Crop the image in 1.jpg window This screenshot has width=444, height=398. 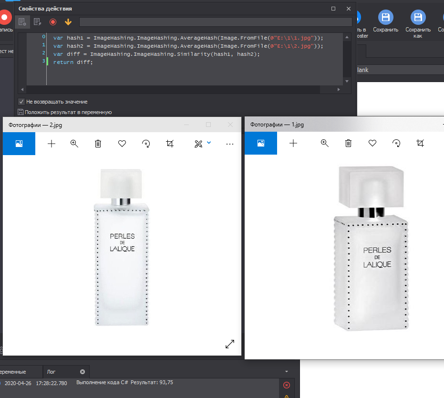pos(420,143)
